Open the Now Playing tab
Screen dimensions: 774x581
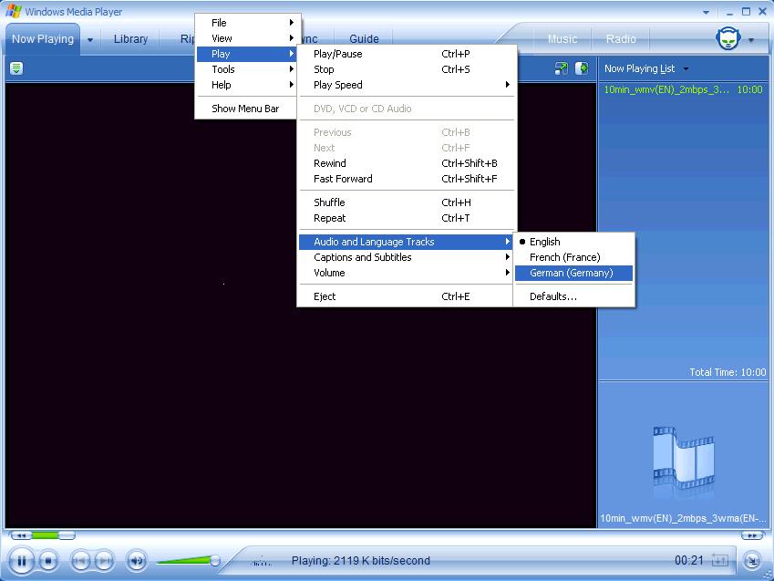tap(43, 39)
